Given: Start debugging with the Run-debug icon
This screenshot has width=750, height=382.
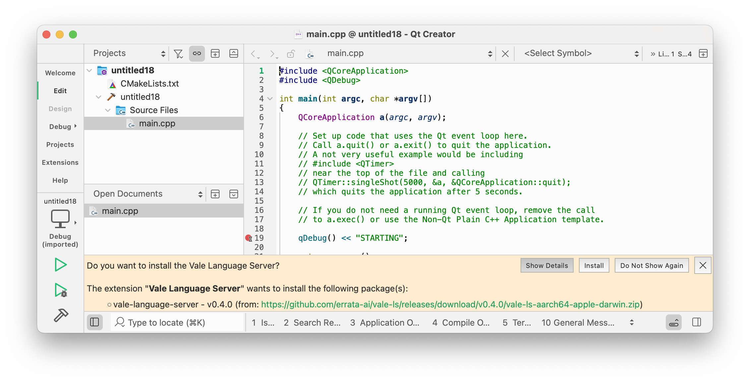Looking at the screenshot, I should pos(61,290).
